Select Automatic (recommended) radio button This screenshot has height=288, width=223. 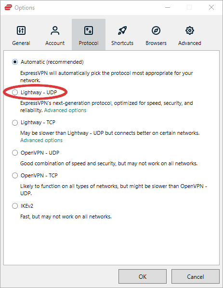click(x=15, y=62)
